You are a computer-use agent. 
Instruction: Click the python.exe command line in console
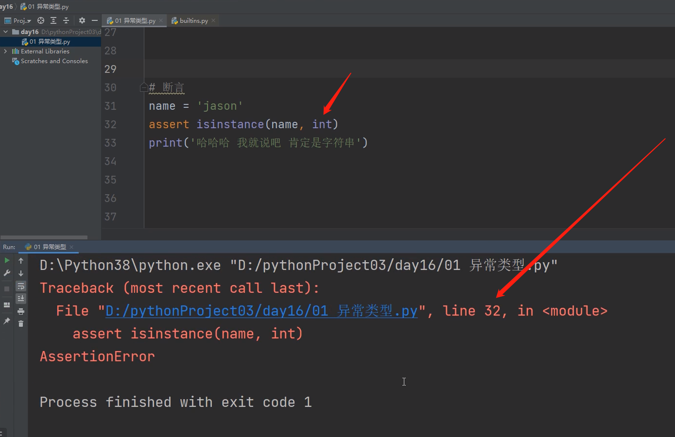tap(298, 265)
